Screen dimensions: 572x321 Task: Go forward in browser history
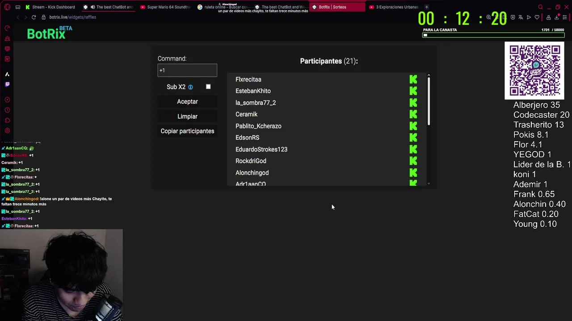(x=25, y=17)
